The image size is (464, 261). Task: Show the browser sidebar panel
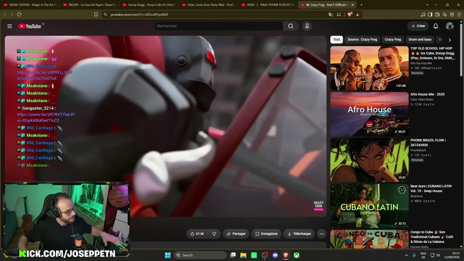pos(430,14)
